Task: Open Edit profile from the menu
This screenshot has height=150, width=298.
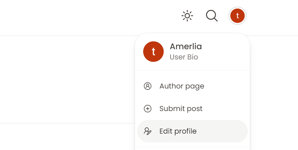Action: click(x=178, y=131)
